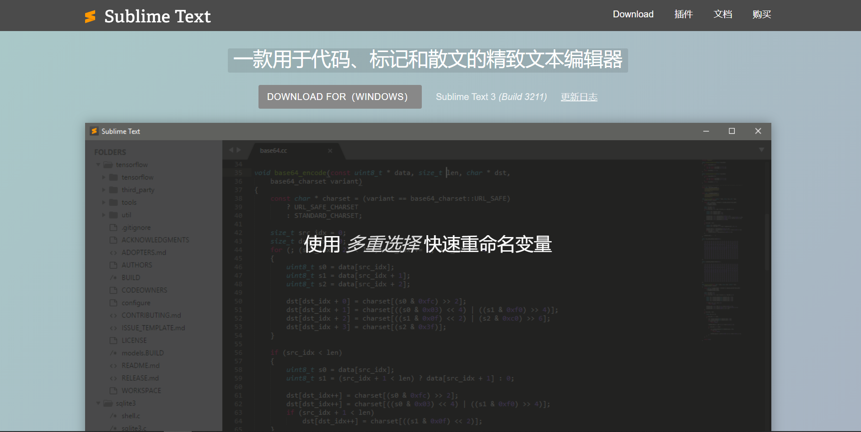This screenshot has height=432, width=861.
Task: Click the file icon beside .gitignore
Action: (x=113, y=227)
